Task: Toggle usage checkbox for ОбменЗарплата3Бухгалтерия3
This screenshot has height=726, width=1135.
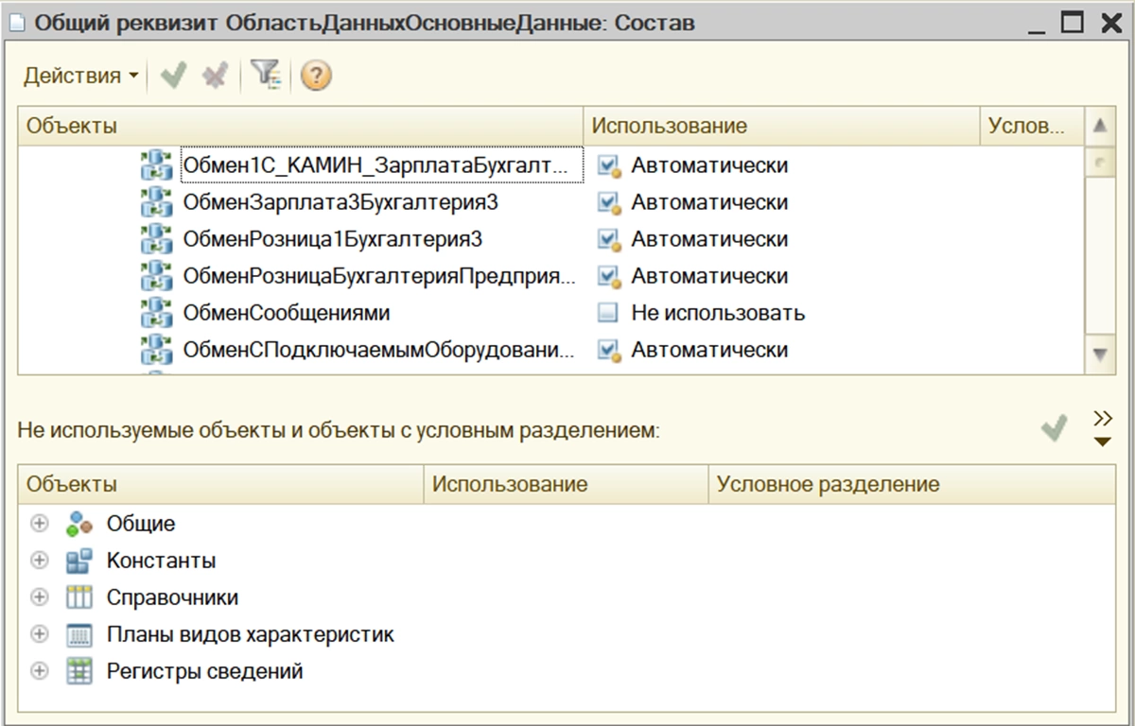Action: click(608, 202)
